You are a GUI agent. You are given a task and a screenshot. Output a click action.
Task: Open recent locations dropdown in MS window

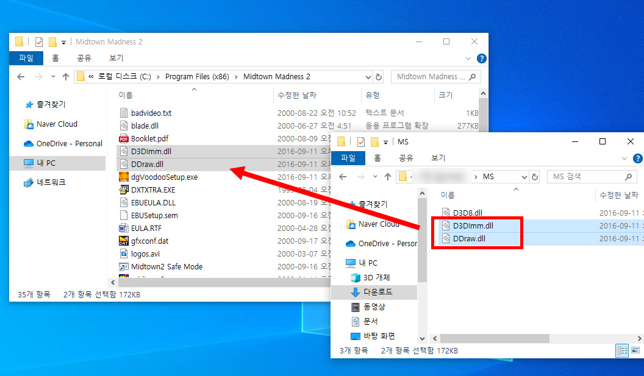tap(375, 177)
